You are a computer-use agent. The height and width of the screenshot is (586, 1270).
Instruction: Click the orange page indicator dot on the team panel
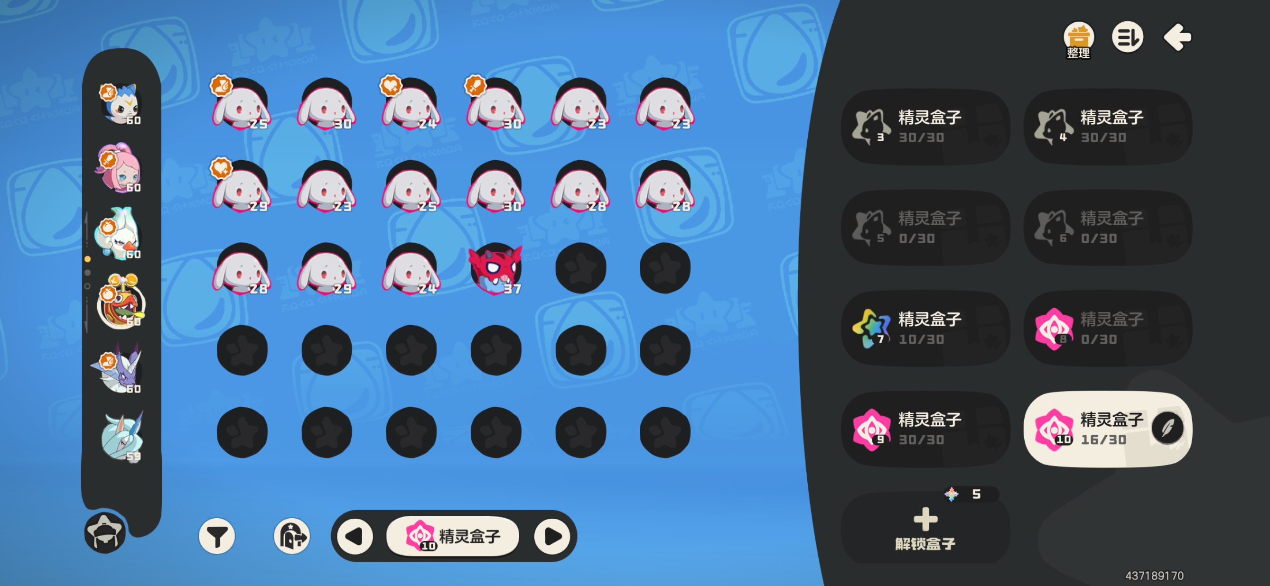pos(87,259)
